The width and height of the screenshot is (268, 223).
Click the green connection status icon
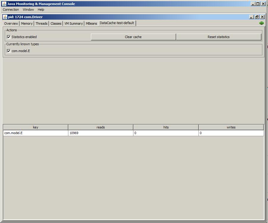point(261,23)
